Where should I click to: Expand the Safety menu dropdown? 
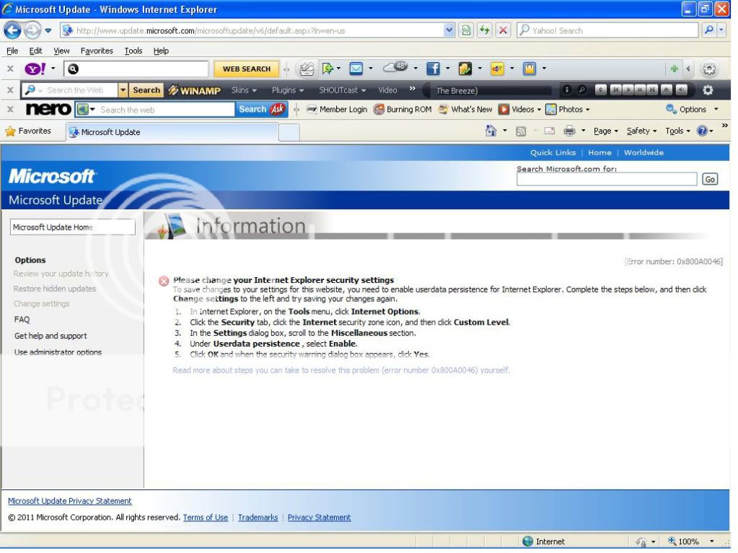(x=641, y=131)
